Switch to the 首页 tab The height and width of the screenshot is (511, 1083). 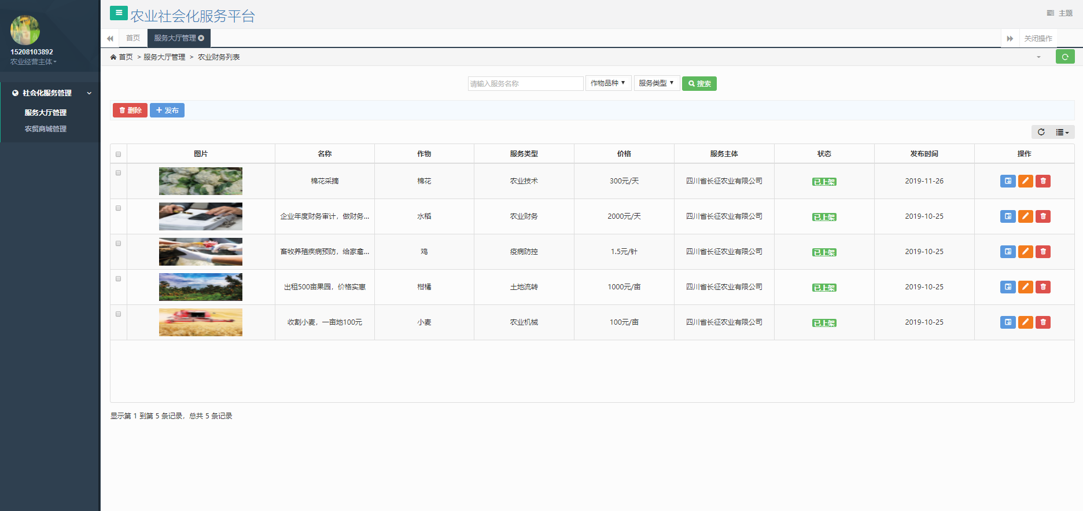[133, 38]
